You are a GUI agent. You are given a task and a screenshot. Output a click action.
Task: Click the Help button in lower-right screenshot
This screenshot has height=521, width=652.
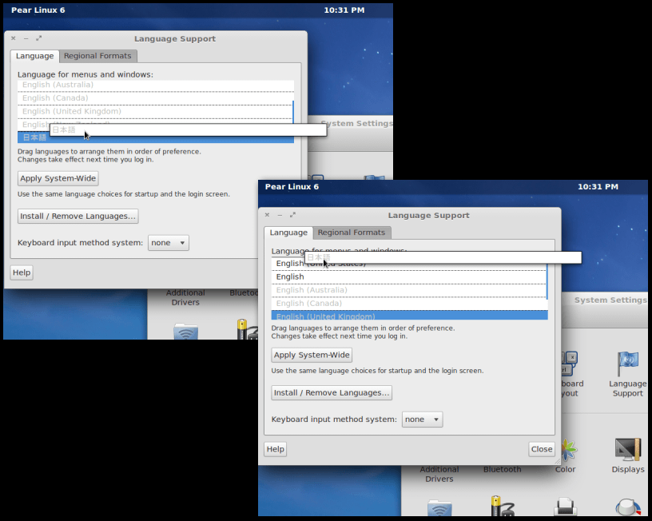(276, 449)
